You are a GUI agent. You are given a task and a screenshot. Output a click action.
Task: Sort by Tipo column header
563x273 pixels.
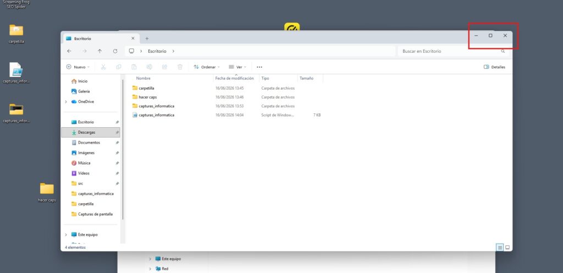point(265,78)
